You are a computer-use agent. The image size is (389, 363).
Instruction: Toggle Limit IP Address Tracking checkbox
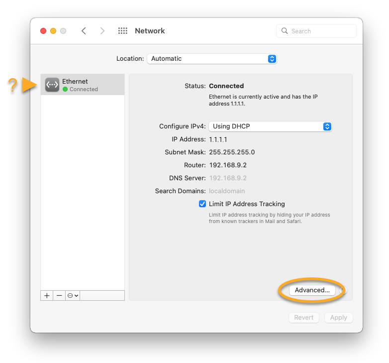(202, 204)
